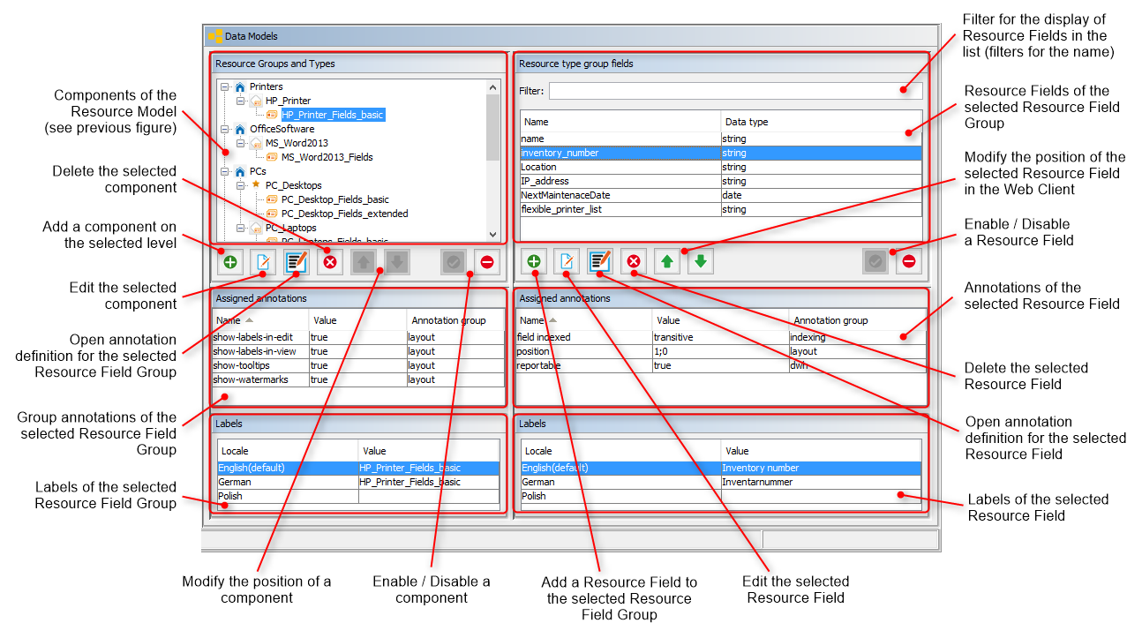
Task: Click the tree scrollbar down arrow
Action: click(492, 235)
